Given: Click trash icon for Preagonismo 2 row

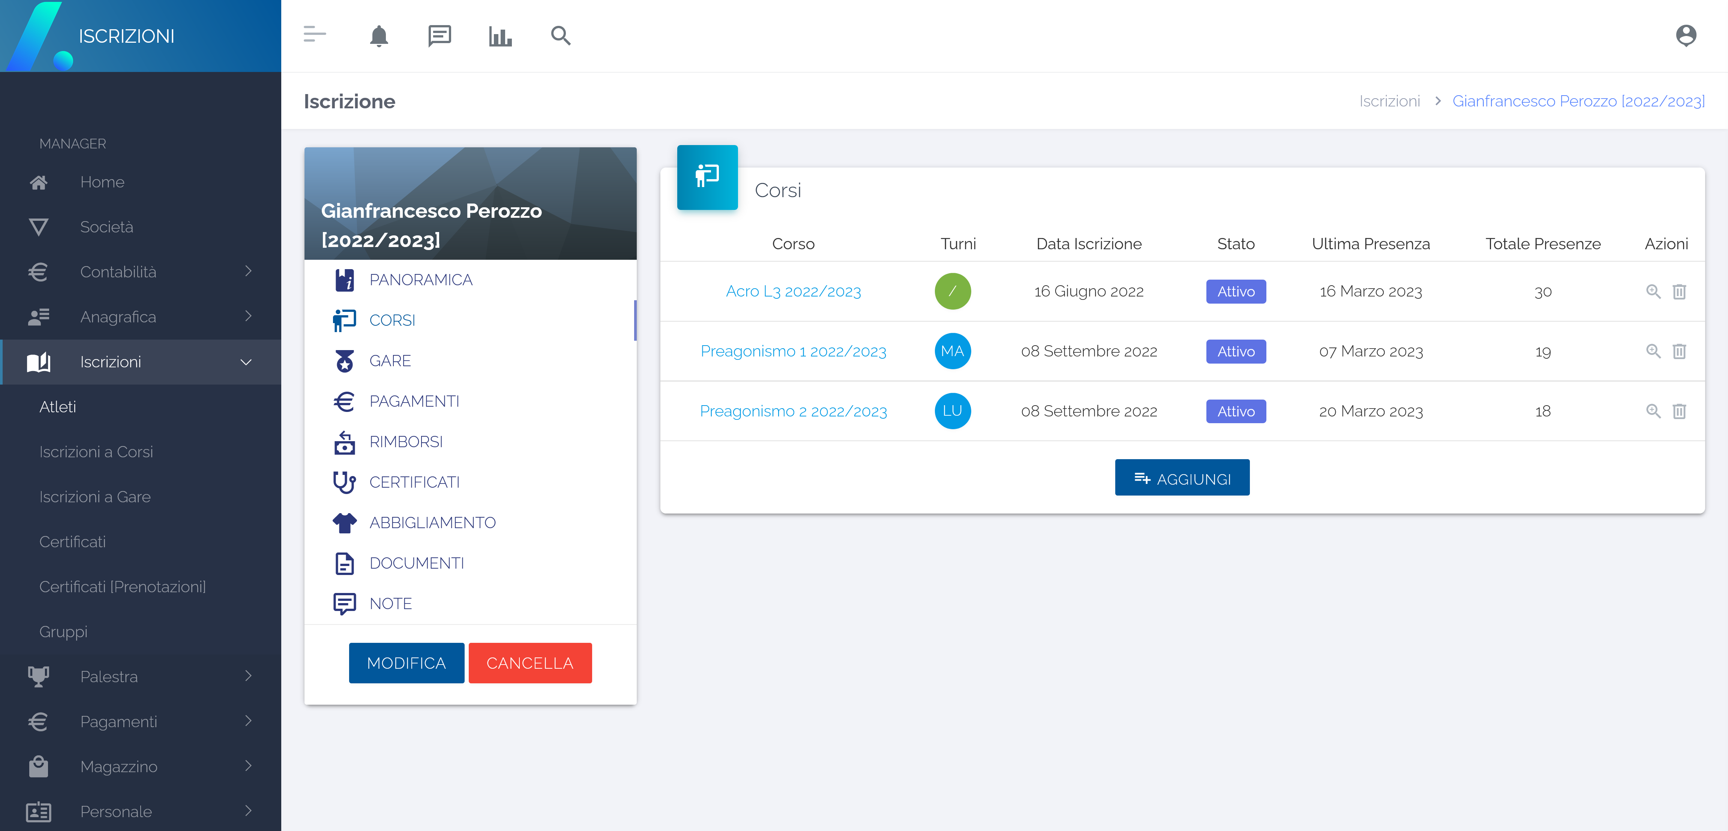Looking at the screenshot, I should click(1679, 411).
